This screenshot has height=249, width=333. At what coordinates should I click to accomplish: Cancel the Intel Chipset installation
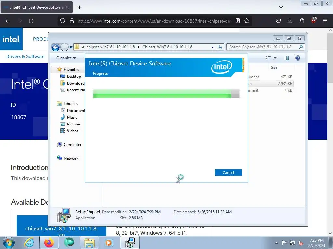[228, 172]
